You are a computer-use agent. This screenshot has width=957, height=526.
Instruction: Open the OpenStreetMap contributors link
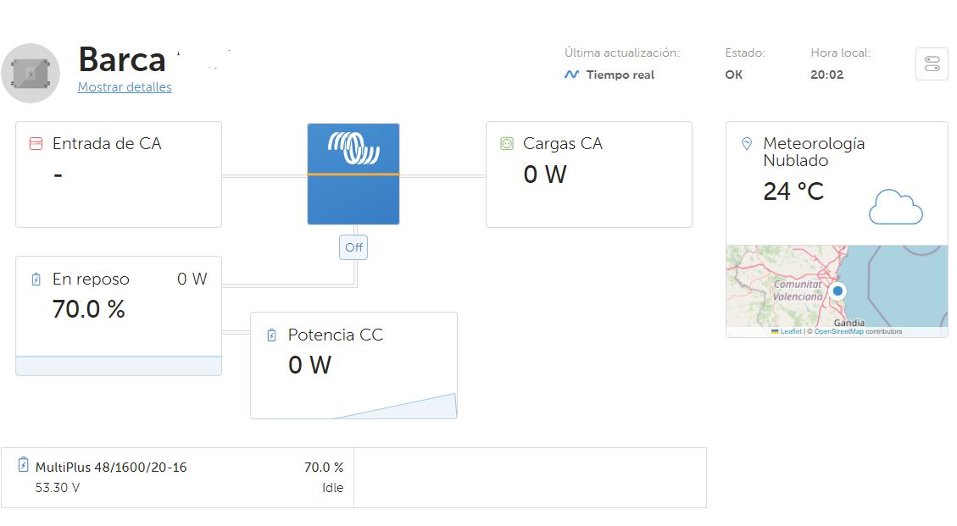[838, 332]
